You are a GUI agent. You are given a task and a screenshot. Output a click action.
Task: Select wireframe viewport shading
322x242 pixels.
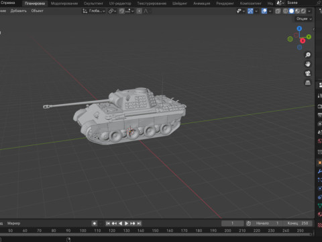(286, 11)
